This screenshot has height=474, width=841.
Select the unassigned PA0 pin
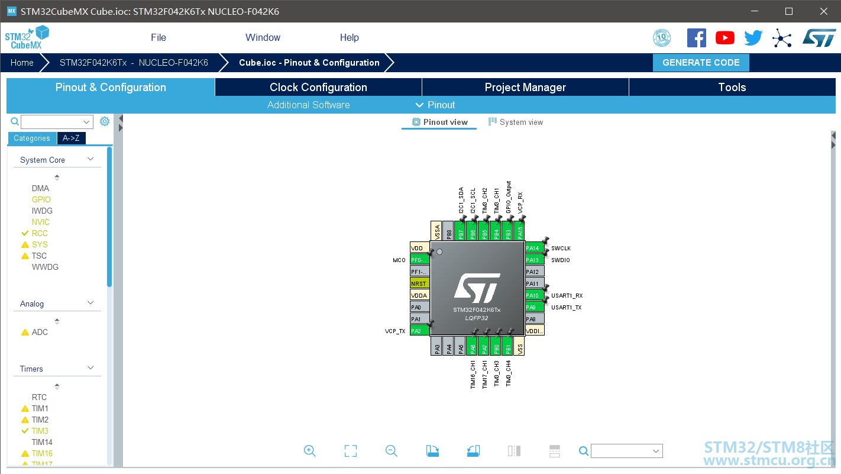pos(419,307)
